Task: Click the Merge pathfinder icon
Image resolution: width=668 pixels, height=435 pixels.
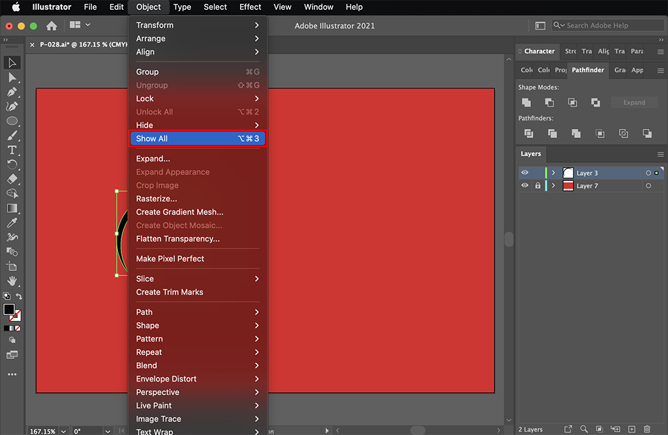Action: (576, 133)
